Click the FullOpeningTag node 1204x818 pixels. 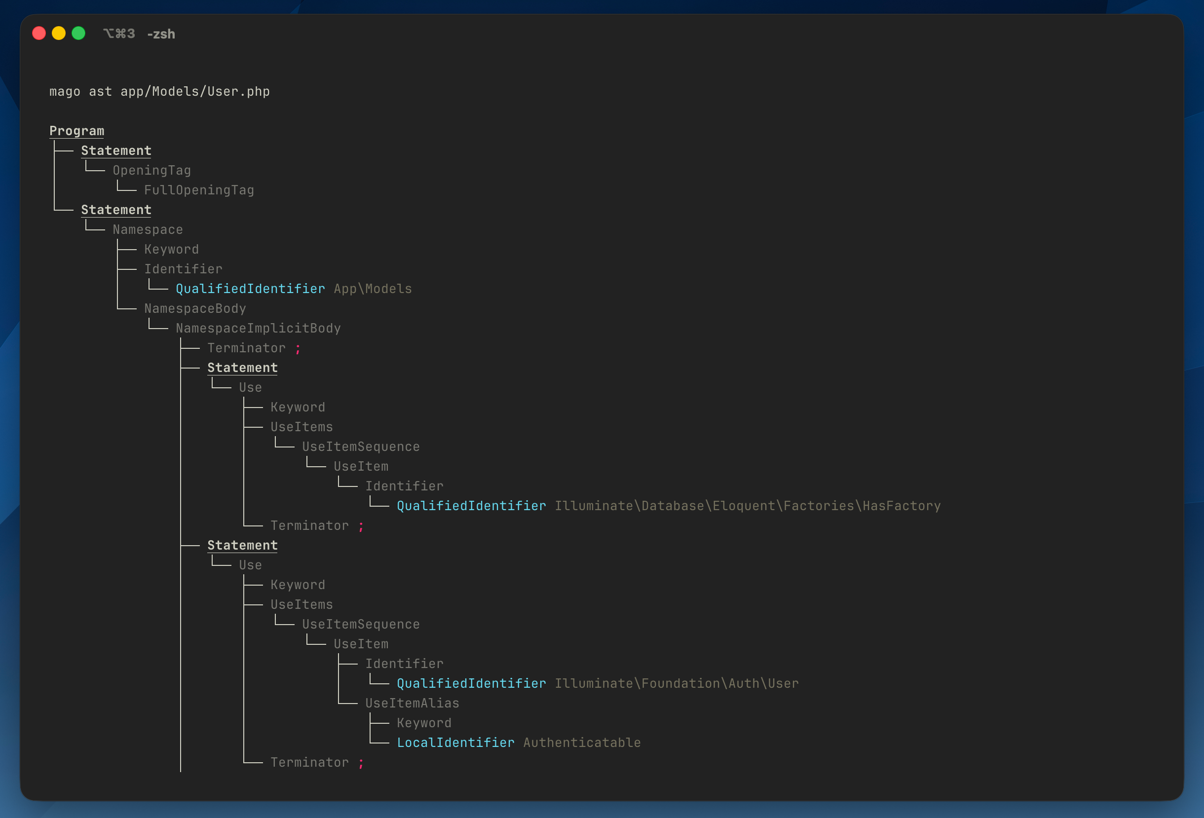(199, 190)
